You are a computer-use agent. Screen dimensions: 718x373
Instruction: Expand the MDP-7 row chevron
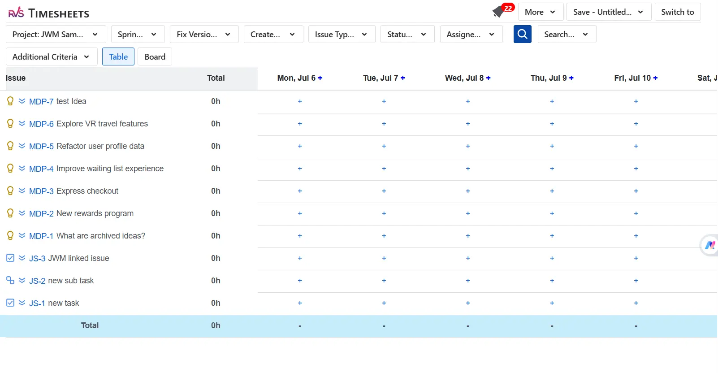tap(22, 101)
